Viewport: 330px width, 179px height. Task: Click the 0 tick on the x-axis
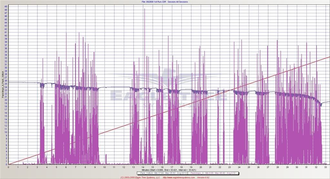(x=8, y=167)
